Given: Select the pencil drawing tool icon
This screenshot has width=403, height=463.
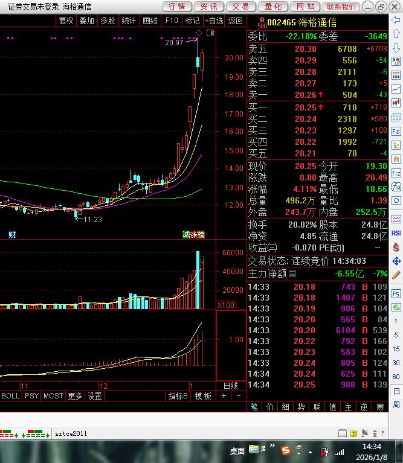Looking at the screenshot, I should pos(396,275).
